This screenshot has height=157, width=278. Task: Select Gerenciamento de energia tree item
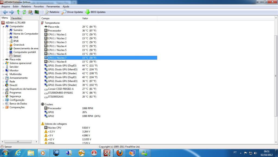26,48
